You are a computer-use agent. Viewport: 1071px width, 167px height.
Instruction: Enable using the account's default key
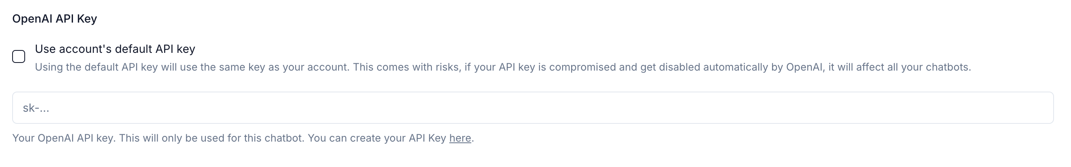click(19, 56)
